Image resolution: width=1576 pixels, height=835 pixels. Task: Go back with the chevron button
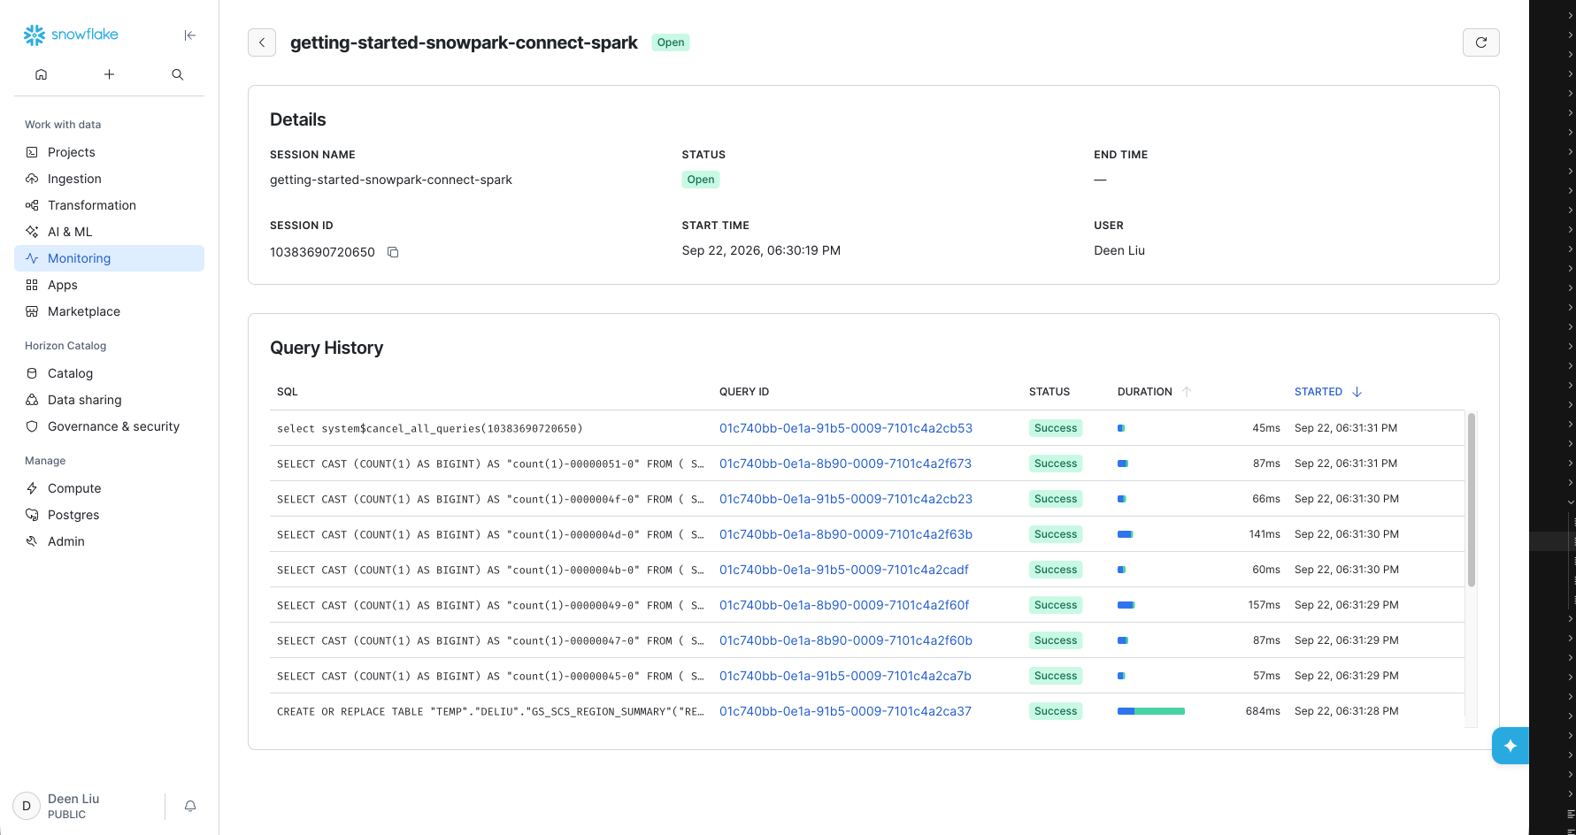pyautogui.click(x=262, y=42)
